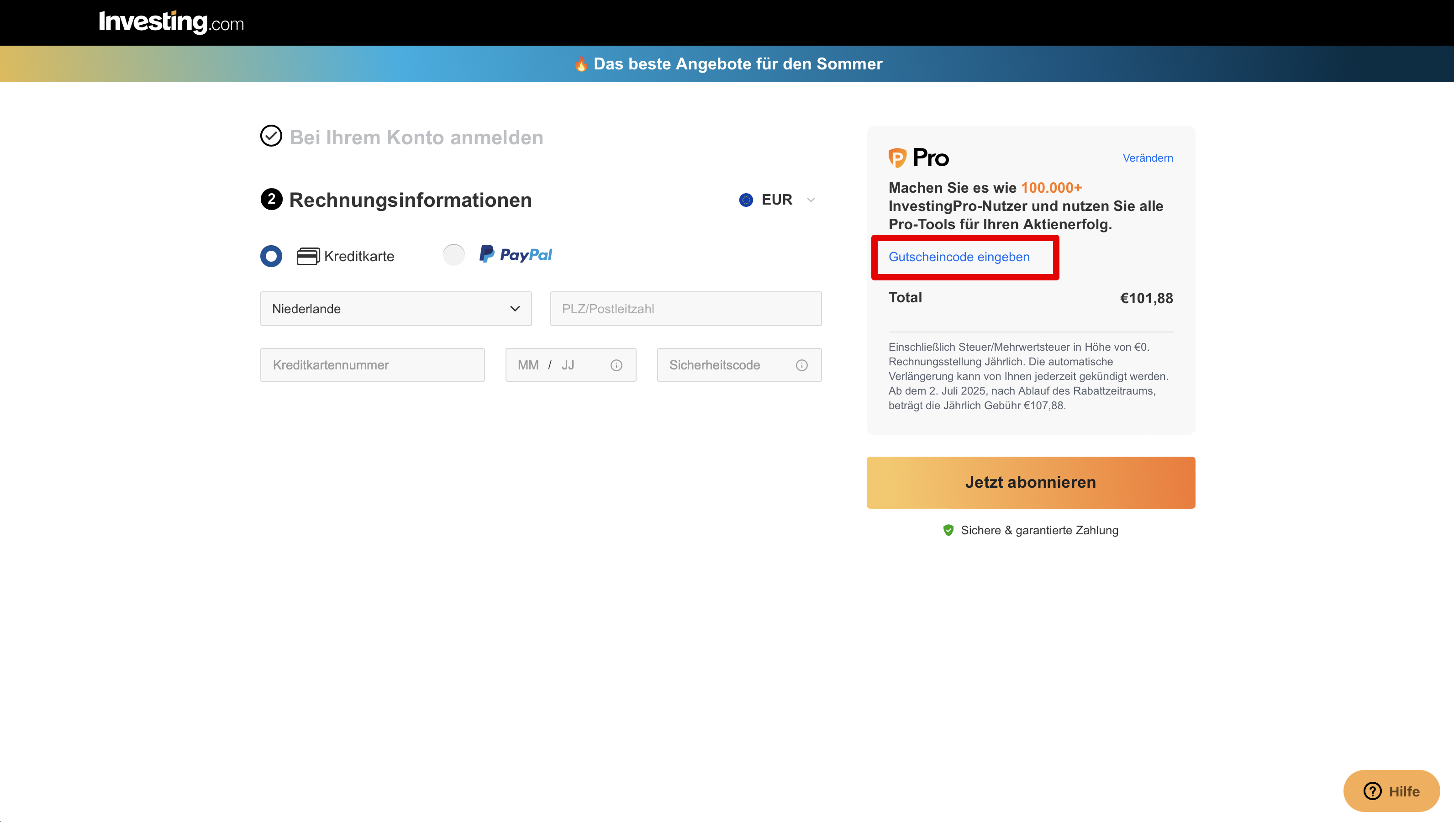Viewport: 1454px width, 822px height.
Task: Open the Hilfe help button
Action: pyautogui.click(x=1391, y=791)
